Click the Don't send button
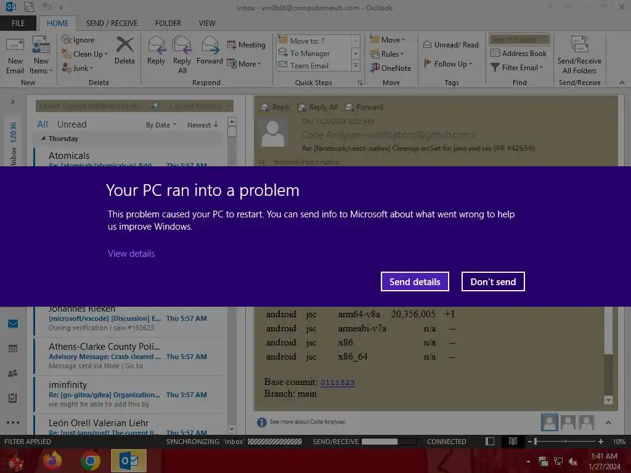The image size is (631, 473). tap(493, 281)
